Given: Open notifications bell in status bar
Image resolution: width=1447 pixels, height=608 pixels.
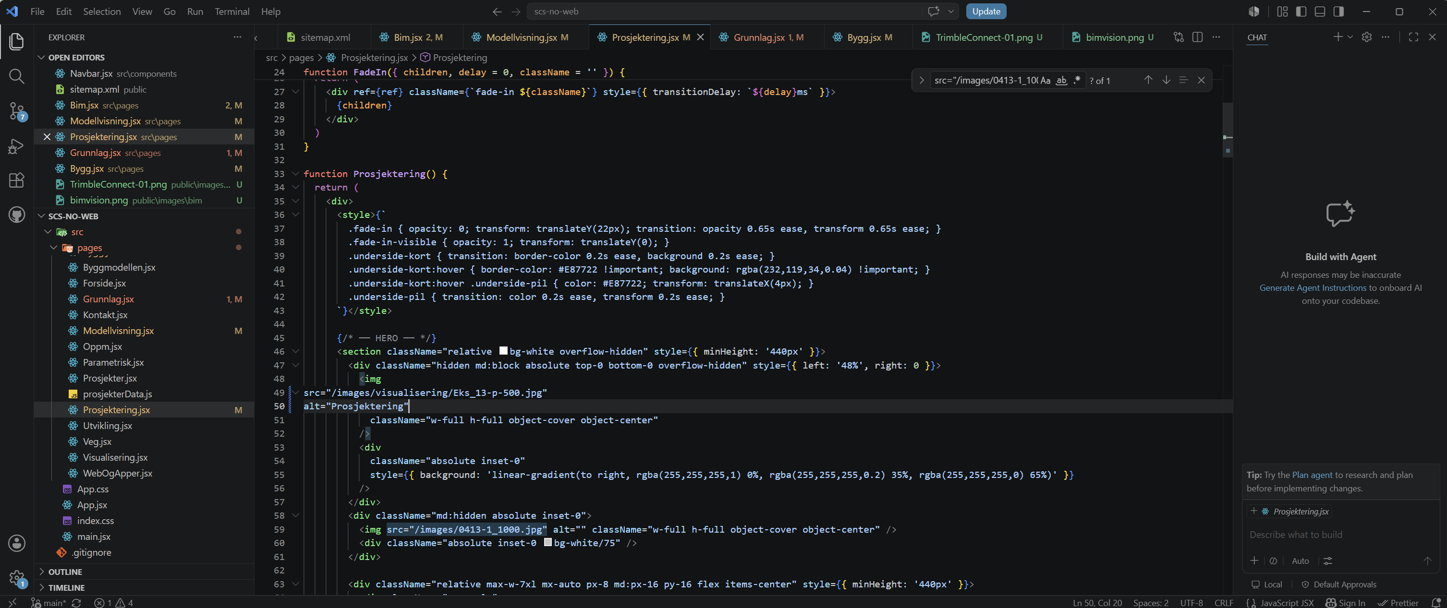Looking at the screenshot, I should [x=1436, y=602].
